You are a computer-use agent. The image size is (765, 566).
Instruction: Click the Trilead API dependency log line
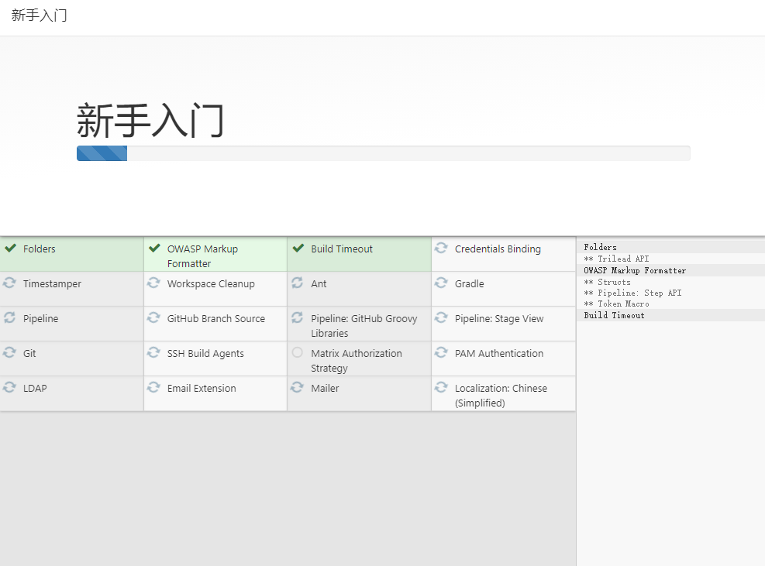617,259
